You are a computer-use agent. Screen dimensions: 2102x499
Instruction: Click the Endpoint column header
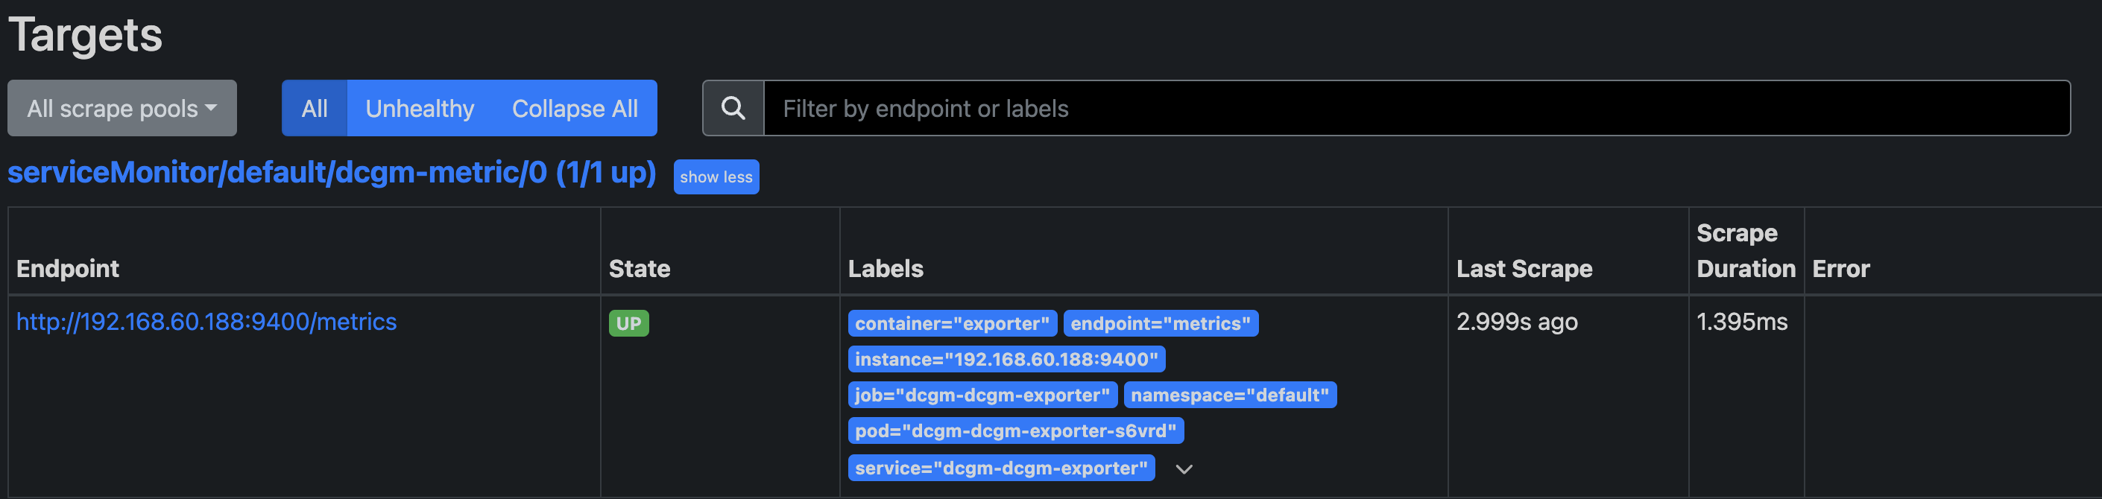coord(68,269)
